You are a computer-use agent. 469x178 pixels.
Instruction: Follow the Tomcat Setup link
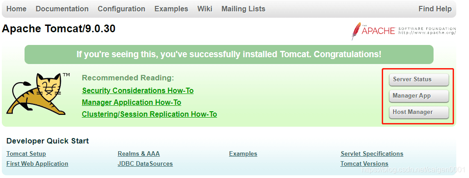coord(26,154)
